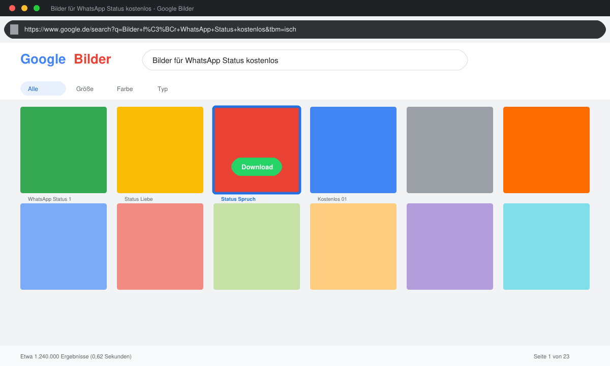Image resolution: width=610 pixels, height=366 pixels.
Task: Minimize the window with yellow button
Action: pyautogui.click(x=24, y=8)
